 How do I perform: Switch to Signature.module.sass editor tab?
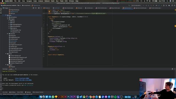pyautogui.click(x=141, y=8)
